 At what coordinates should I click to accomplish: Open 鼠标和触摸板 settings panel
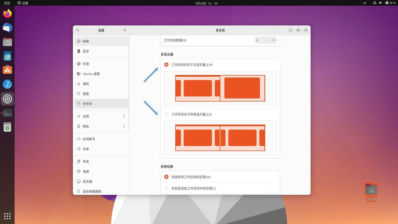[101, 191]
